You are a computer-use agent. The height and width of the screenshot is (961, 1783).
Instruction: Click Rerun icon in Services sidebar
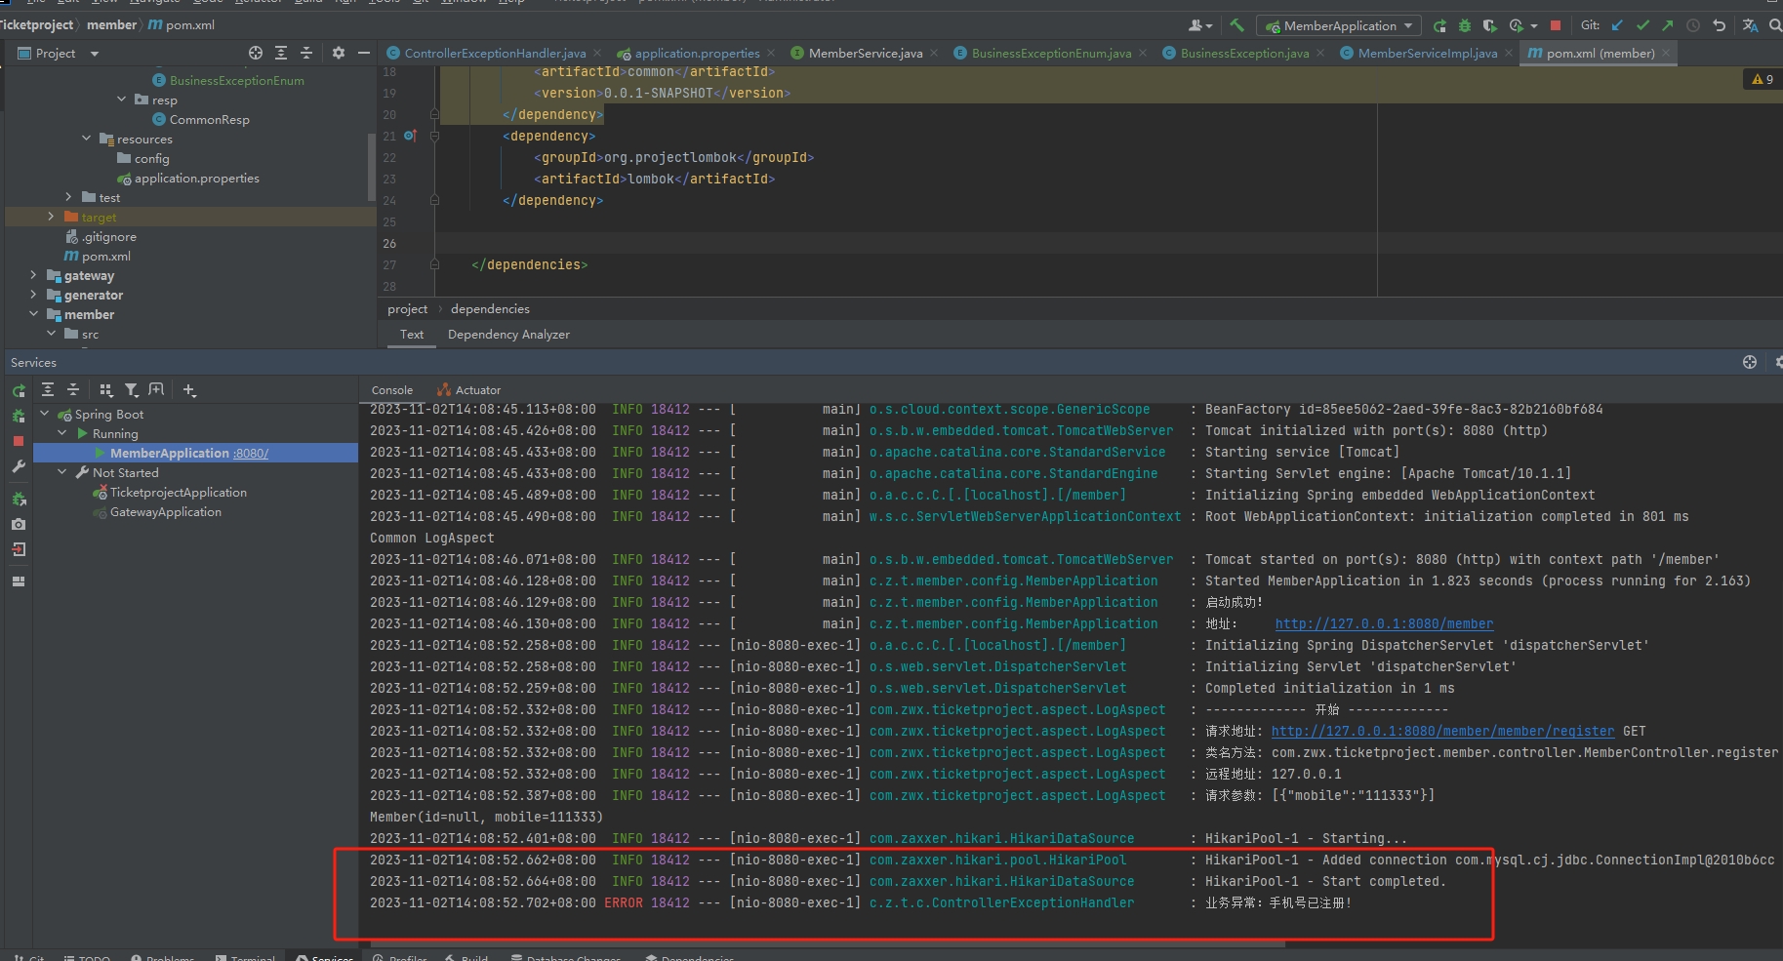point(19,391)
